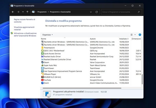Select the Quick Access Service icon

(x=42, y=53)
